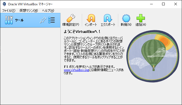Screen dimensions: 182x105
Task: Toggle the pin icon in ツール row
Action: click(x=43, y=20)
